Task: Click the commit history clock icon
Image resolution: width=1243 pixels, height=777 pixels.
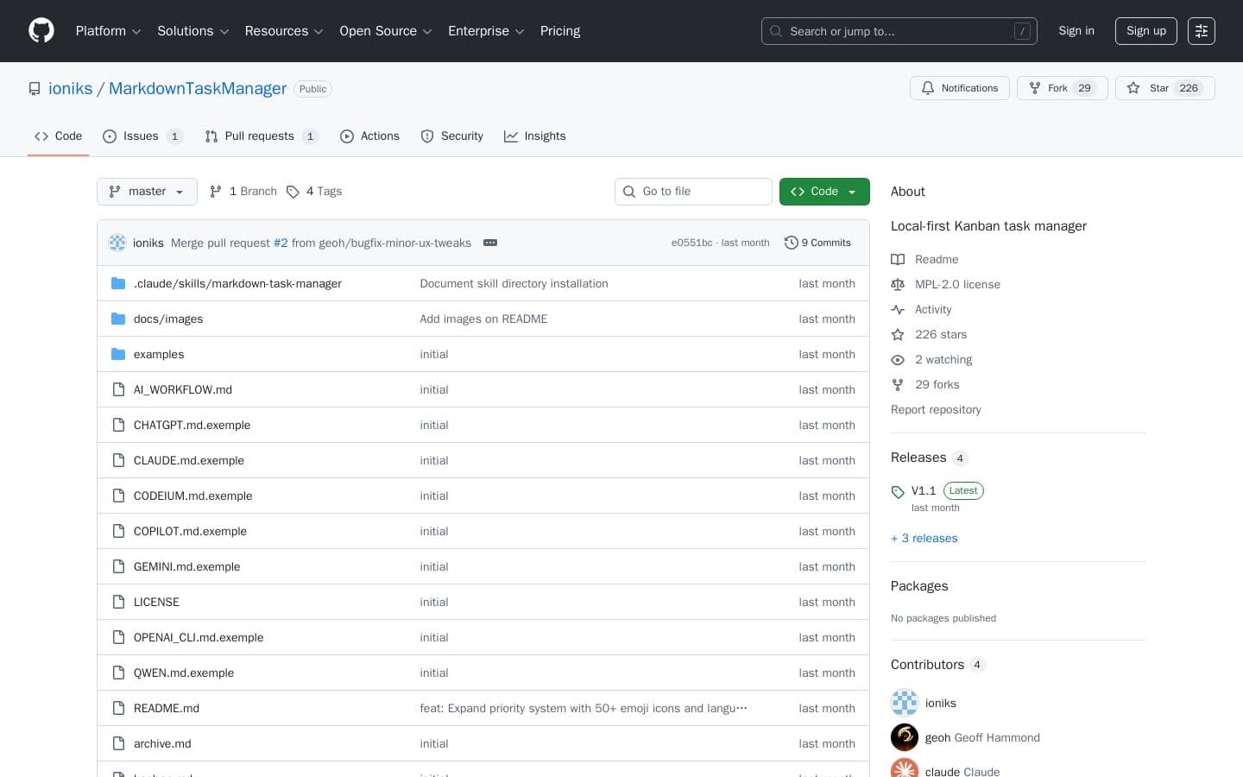Action: coord(792,243)
